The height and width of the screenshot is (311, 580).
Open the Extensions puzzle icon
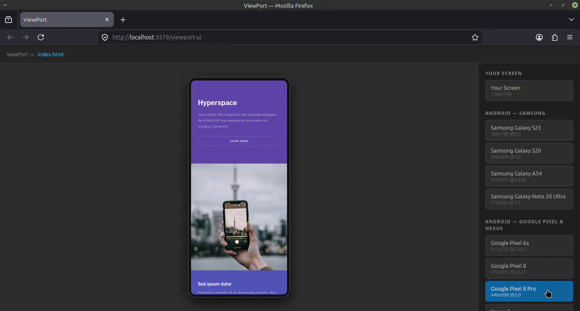pos(555,37)
